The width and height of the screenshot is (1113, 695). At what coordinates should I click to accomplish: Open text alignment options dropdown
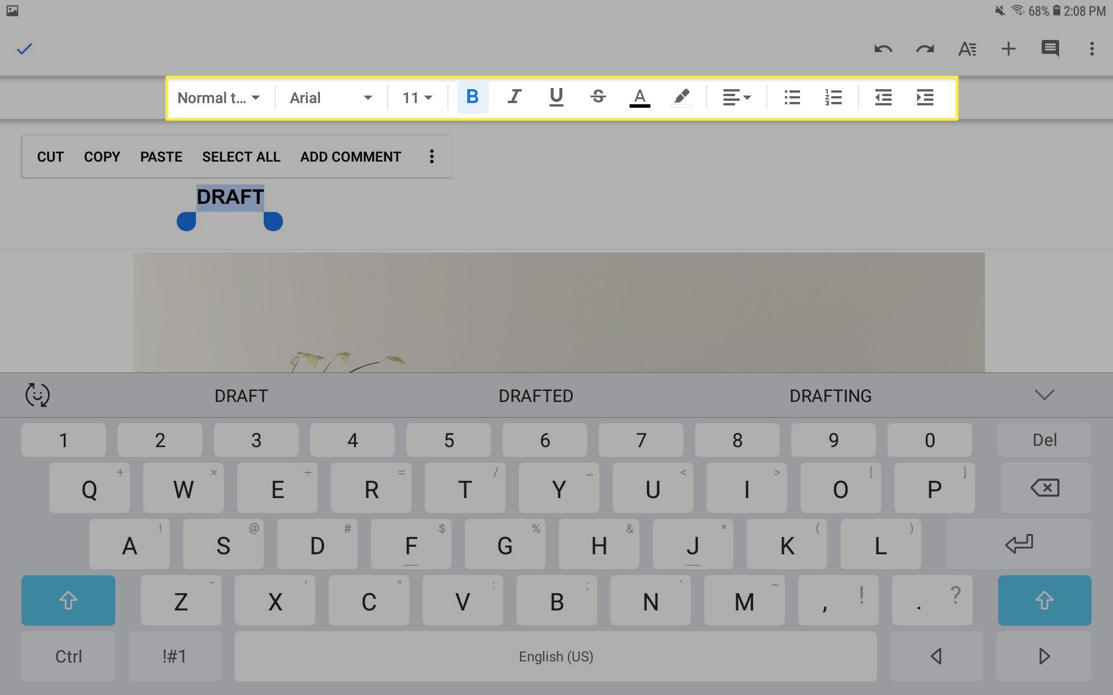pyautogui.click(x=736, y=96)
